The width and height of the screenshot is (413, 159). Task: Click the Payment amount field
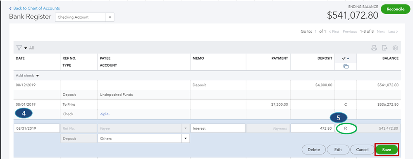[x=268, y=128]
